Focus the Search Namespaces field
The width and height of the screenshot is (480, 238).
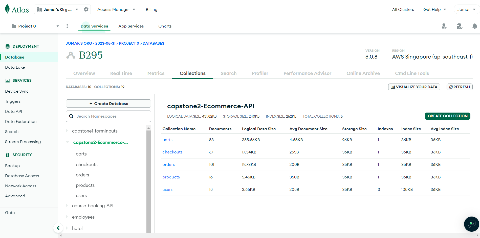(108, 116)
